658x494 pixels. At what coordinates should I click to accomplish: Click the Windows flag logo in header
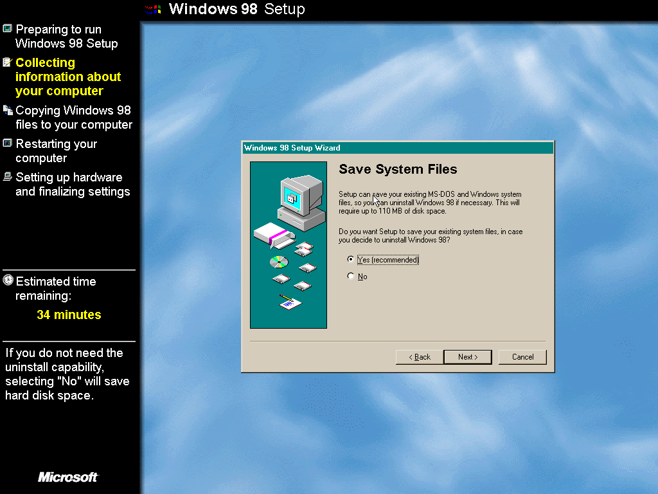153,9
